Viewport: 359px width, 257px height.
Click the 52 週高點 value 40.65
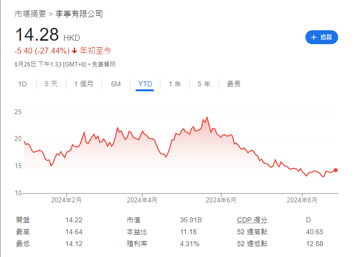pos(314,232)
